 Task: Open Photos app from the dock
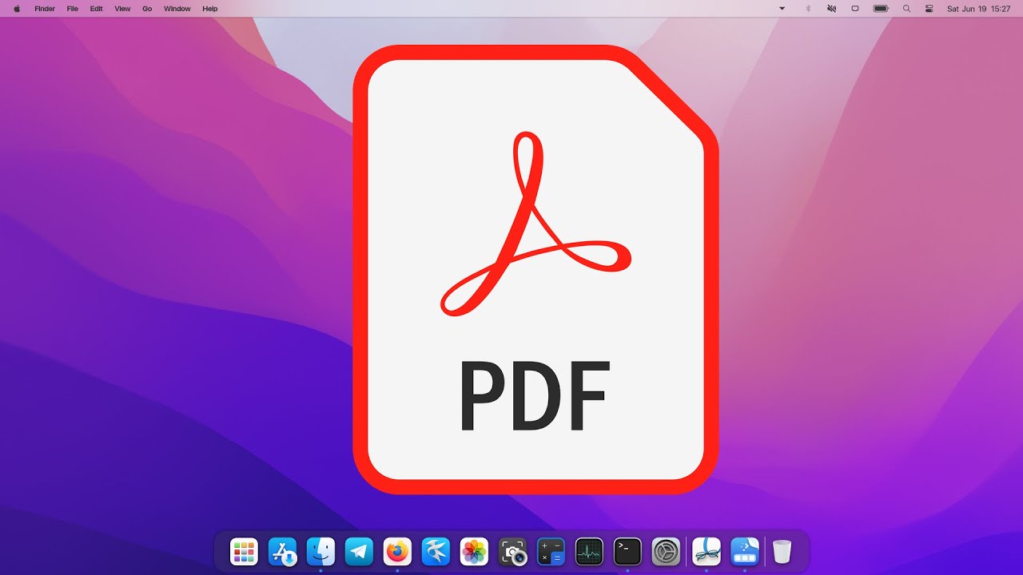pyautogui.click(x=474, y=552)
